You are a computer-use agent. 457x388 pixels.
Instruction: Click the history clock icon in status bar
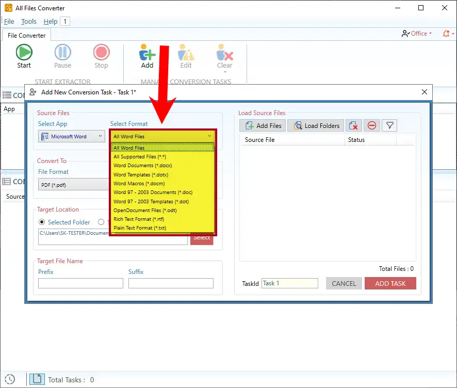[x=10, y=379]
